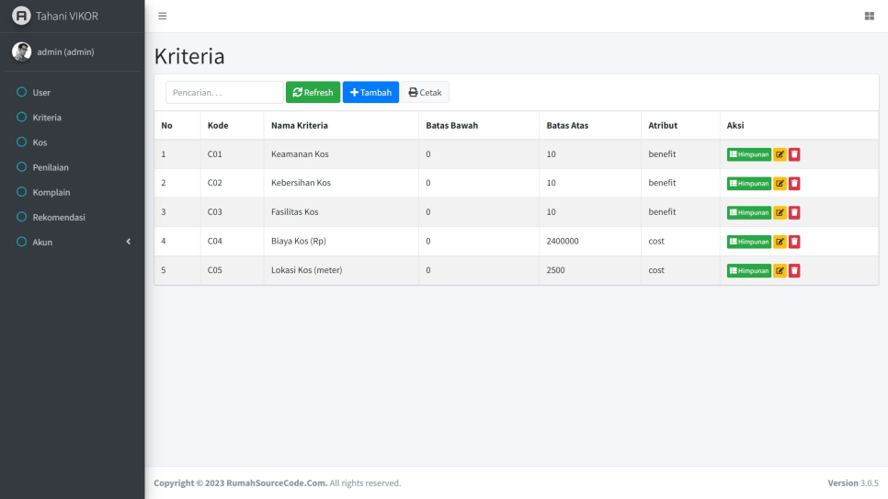Click the Tahani VIKOR brand logo
The image size is (888, 499).
click(21, 16)
